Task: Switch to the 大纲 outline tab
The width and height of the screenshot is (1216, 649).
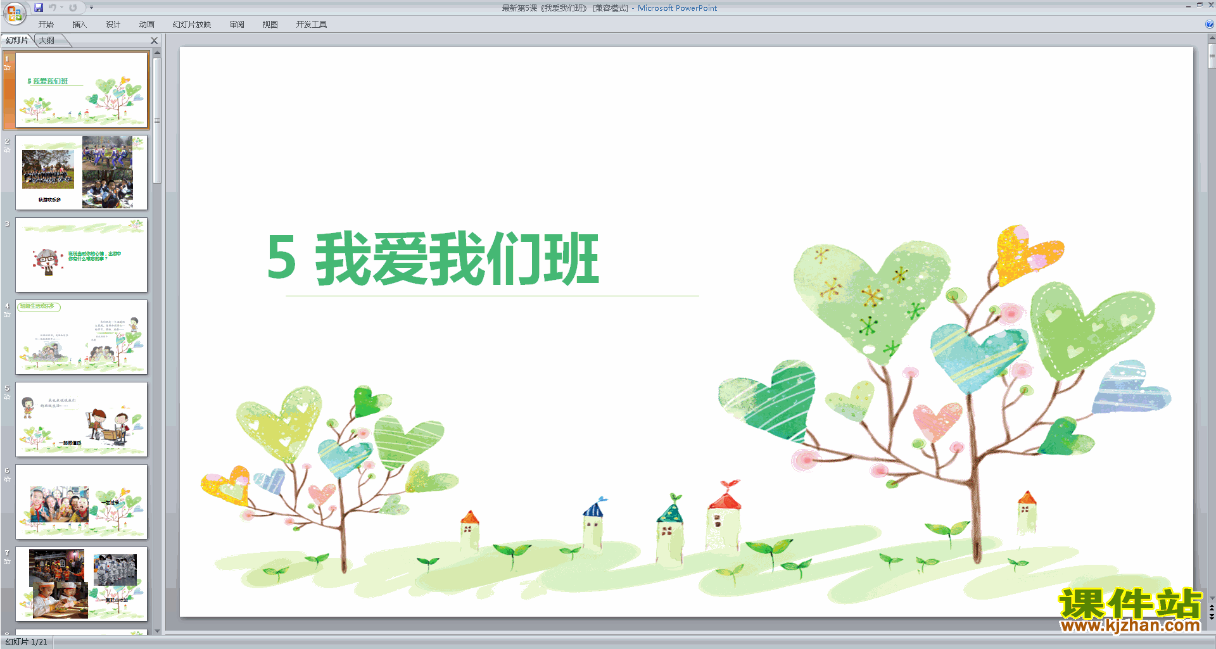Action: pyautogui.click(x=47, y=41)
